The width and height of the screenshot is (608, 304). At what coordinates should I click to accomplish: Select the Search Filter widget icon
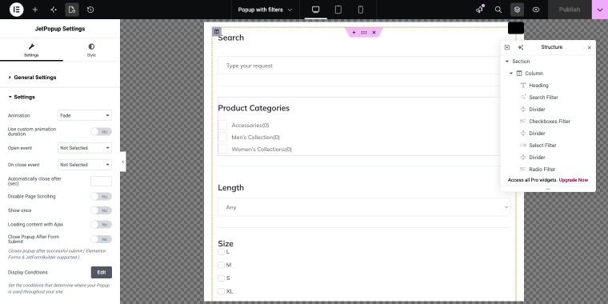tap(523, 98)
